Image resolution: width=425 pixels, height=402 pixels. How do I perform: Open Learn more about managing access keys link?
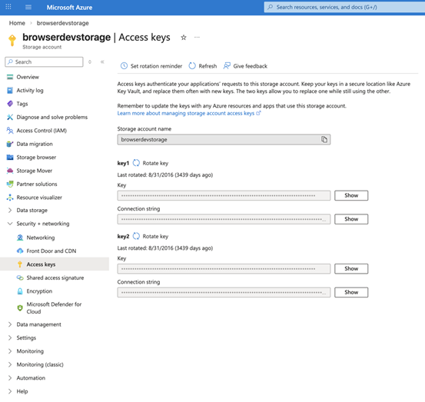188,113
